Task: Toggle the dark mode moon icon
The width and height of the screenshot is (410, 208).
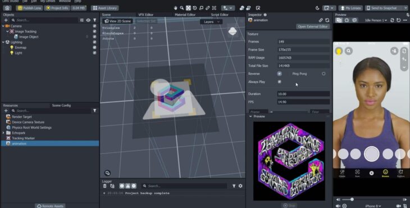Action: [x=317, y=8]
